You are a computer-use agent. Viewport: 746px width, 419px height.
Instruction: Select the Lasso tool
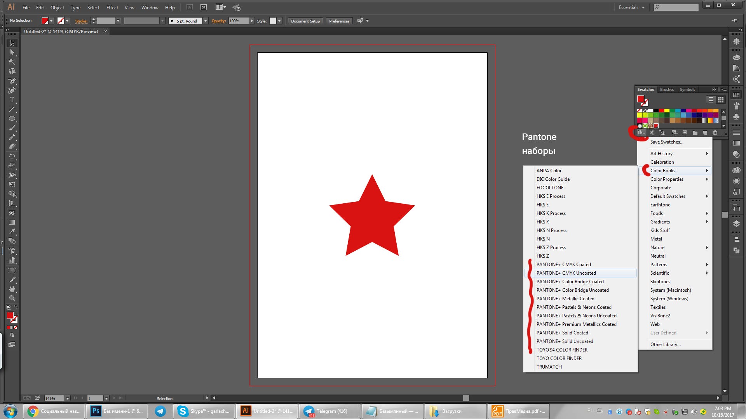(12, 71)
